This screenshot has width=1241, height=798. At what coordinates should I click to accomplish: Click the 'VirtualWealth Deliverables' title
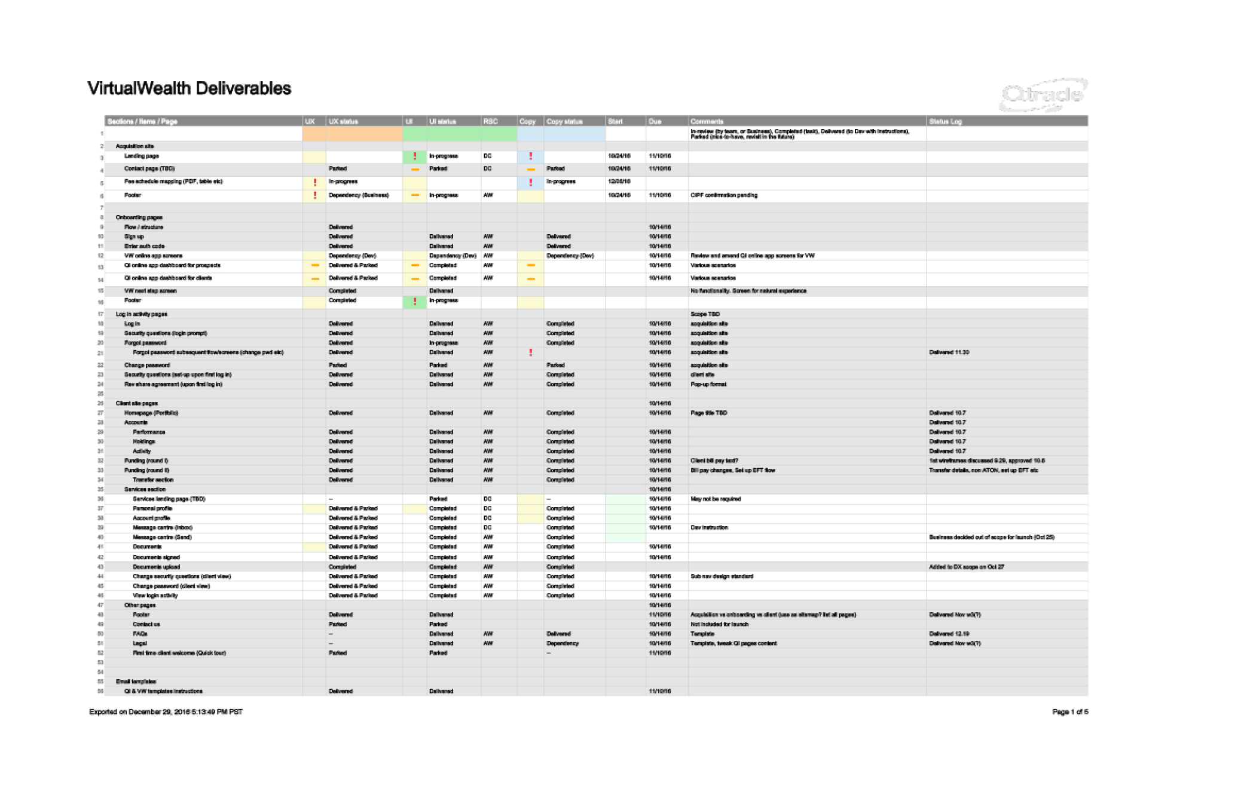tap(189, 88)
